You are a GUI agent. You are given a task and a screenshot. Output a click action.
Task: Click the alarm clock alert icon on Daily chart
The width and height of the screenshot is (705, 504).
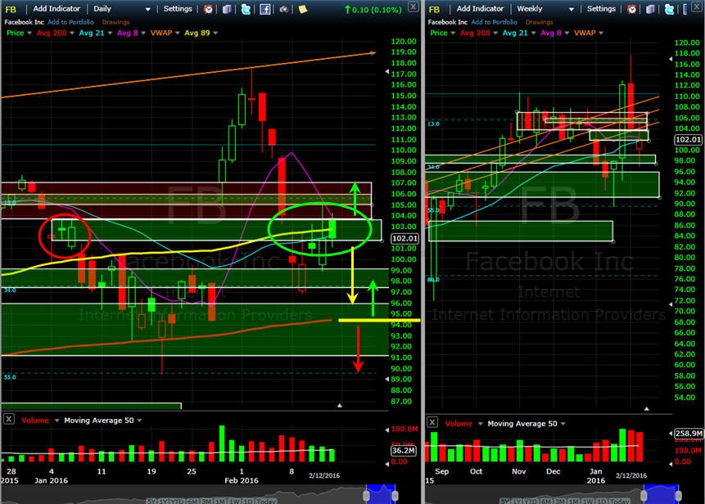pos(208,9)
